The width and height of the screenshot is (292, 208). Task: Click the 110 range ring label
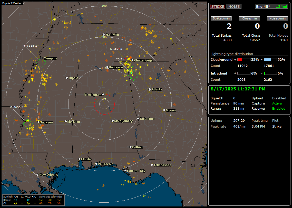(104, 68)
